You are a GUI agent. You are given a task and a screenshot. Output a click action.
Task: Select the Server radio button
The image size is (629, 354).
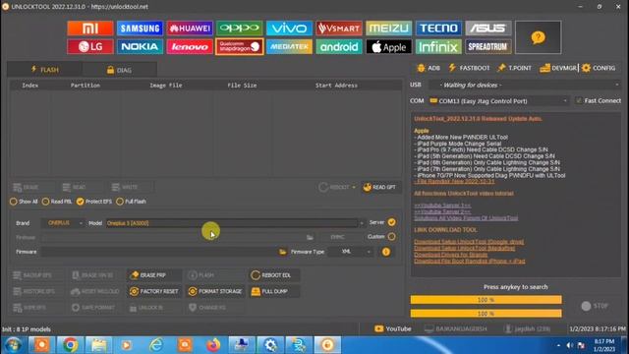(x=391, y=222)
